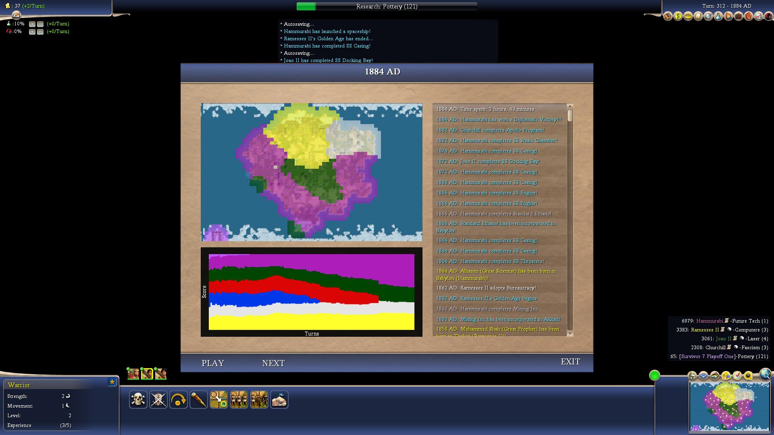Open the Technology Advisor flask icon
774x435 pixels.
pos(718,16)
